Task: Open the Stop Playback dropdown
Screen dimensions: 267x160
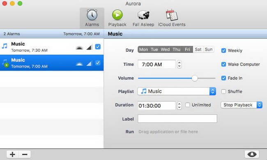Action: coord(242,105)
